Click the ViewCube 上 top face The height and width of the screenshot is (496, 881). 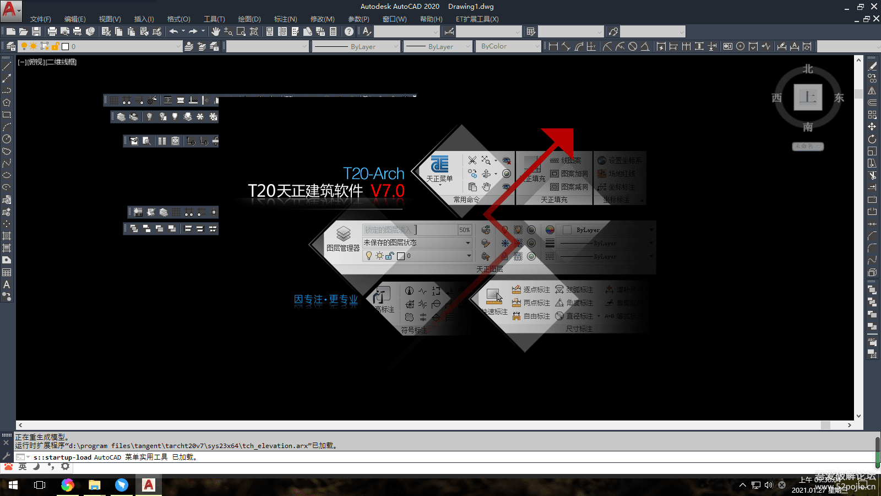pos(808,98)
